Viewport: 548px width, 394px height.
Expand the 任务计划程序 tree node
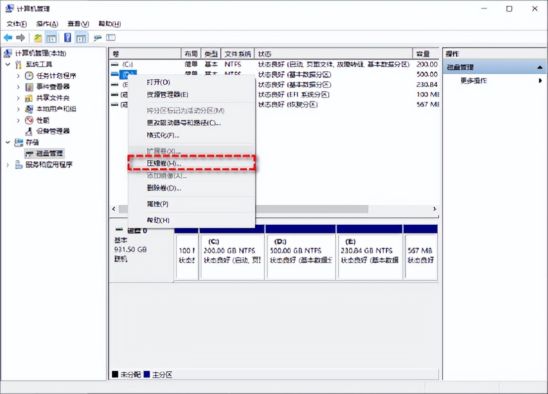pyautogui.click(x=18, y=76)
